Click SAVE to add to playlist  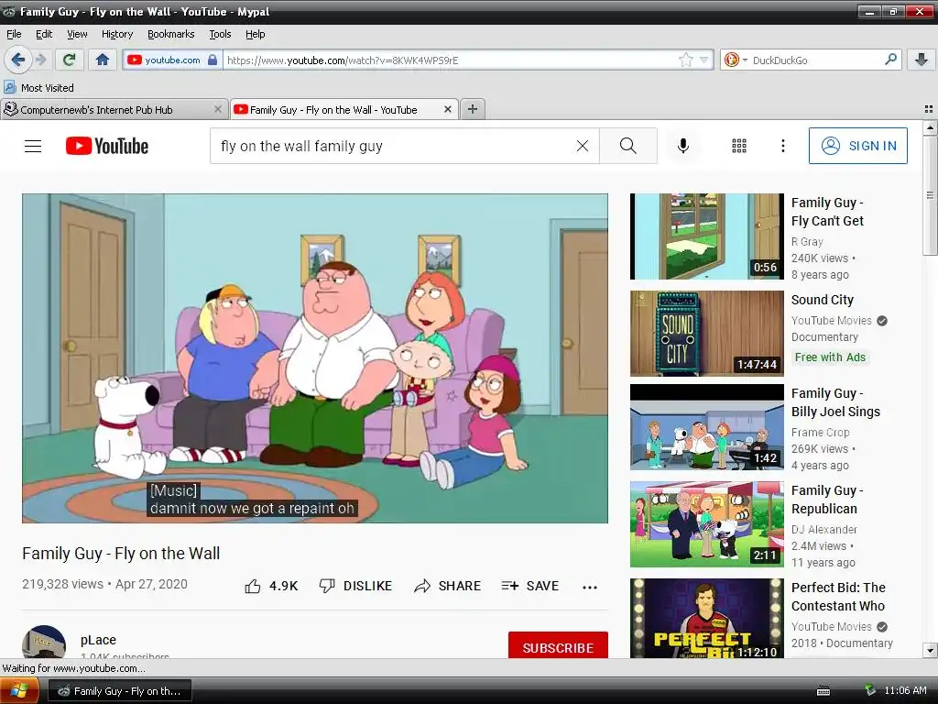[x=530, y=586]
